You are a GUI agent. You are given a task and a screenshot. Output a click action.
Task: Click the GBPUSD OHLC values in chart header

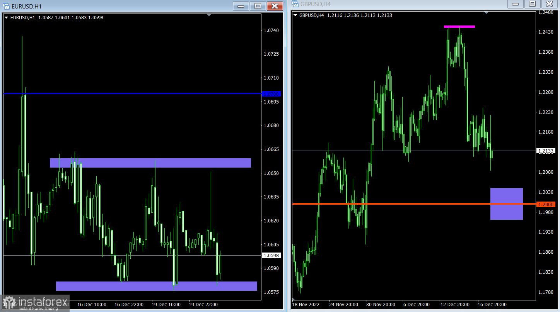click(x=360, y=15)
